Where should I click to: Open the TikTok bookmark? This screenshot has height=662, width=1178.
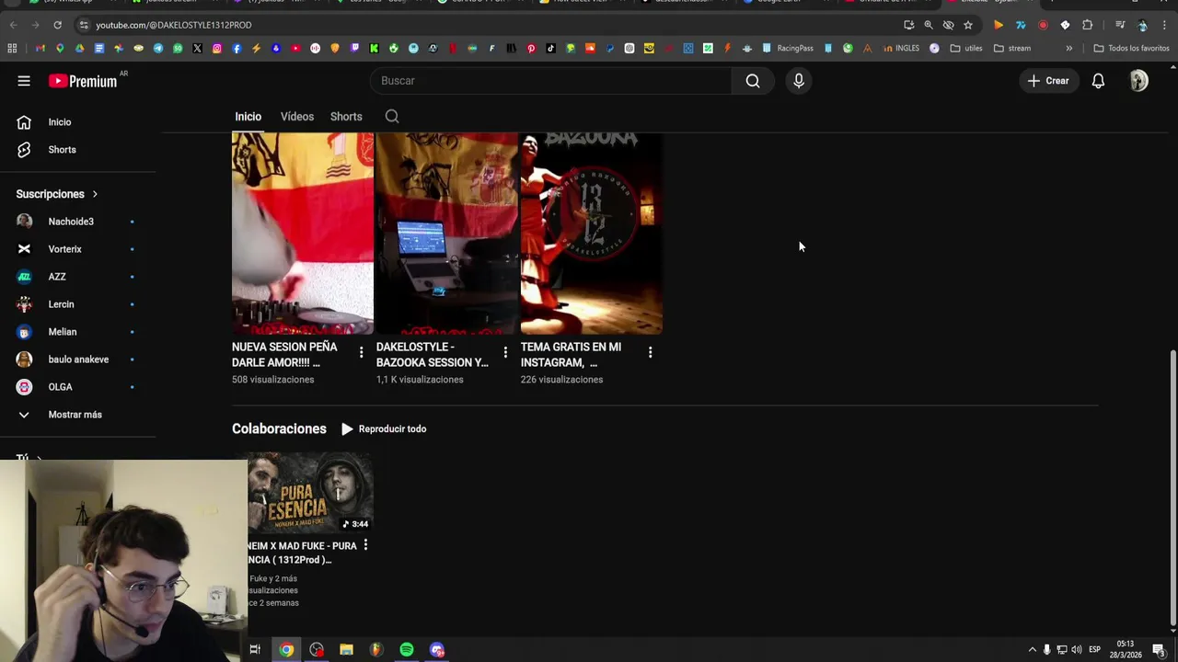tap(550, 48)
